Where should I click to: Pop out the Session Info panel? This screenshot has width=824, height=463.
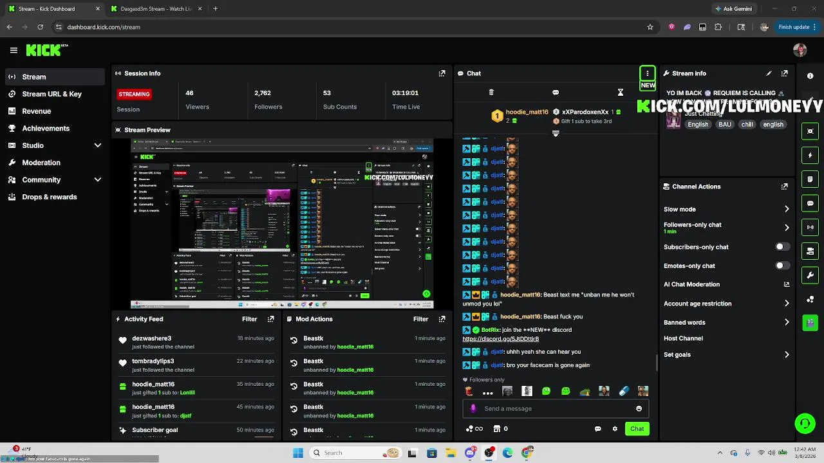point(442,73)
